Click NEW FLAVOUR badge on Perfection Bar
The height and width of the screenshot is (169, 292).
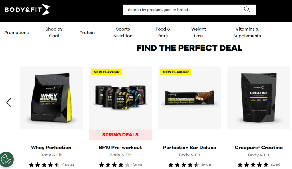[176, 72]
